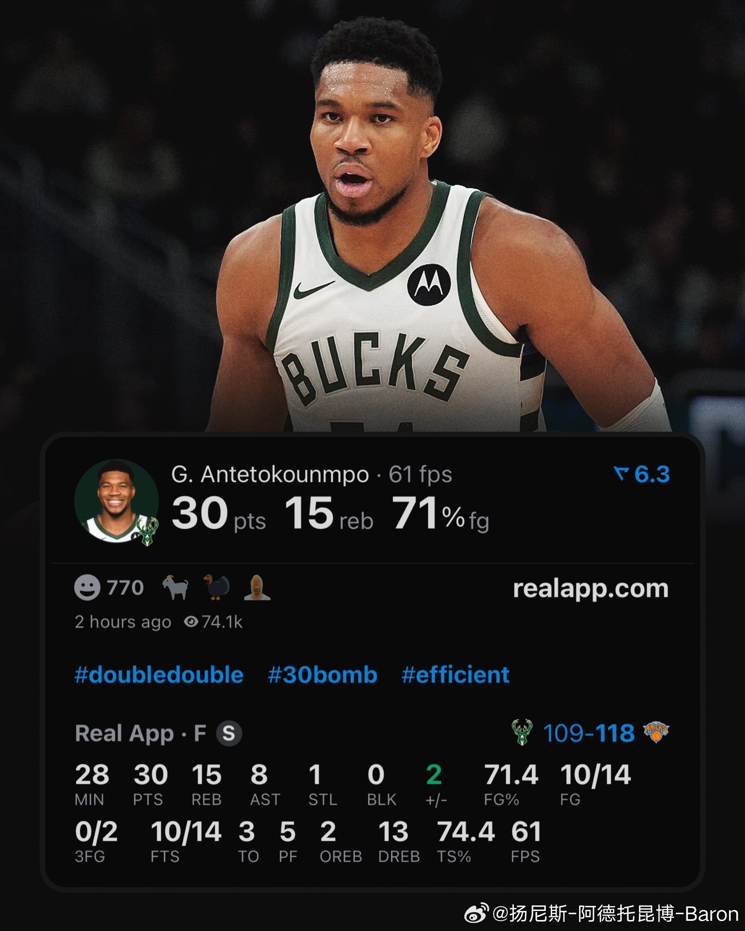Click the 109-118 game score

(589, 733)
